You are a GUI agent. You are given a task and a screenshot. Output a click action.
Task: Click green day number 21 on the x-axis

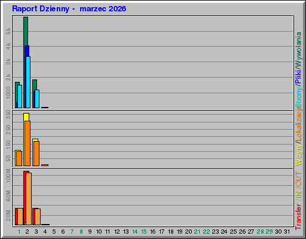coord(197,232)
